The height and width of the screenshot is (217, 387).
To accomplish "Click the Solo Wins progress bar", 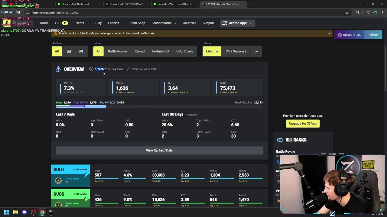I will 106,178.
